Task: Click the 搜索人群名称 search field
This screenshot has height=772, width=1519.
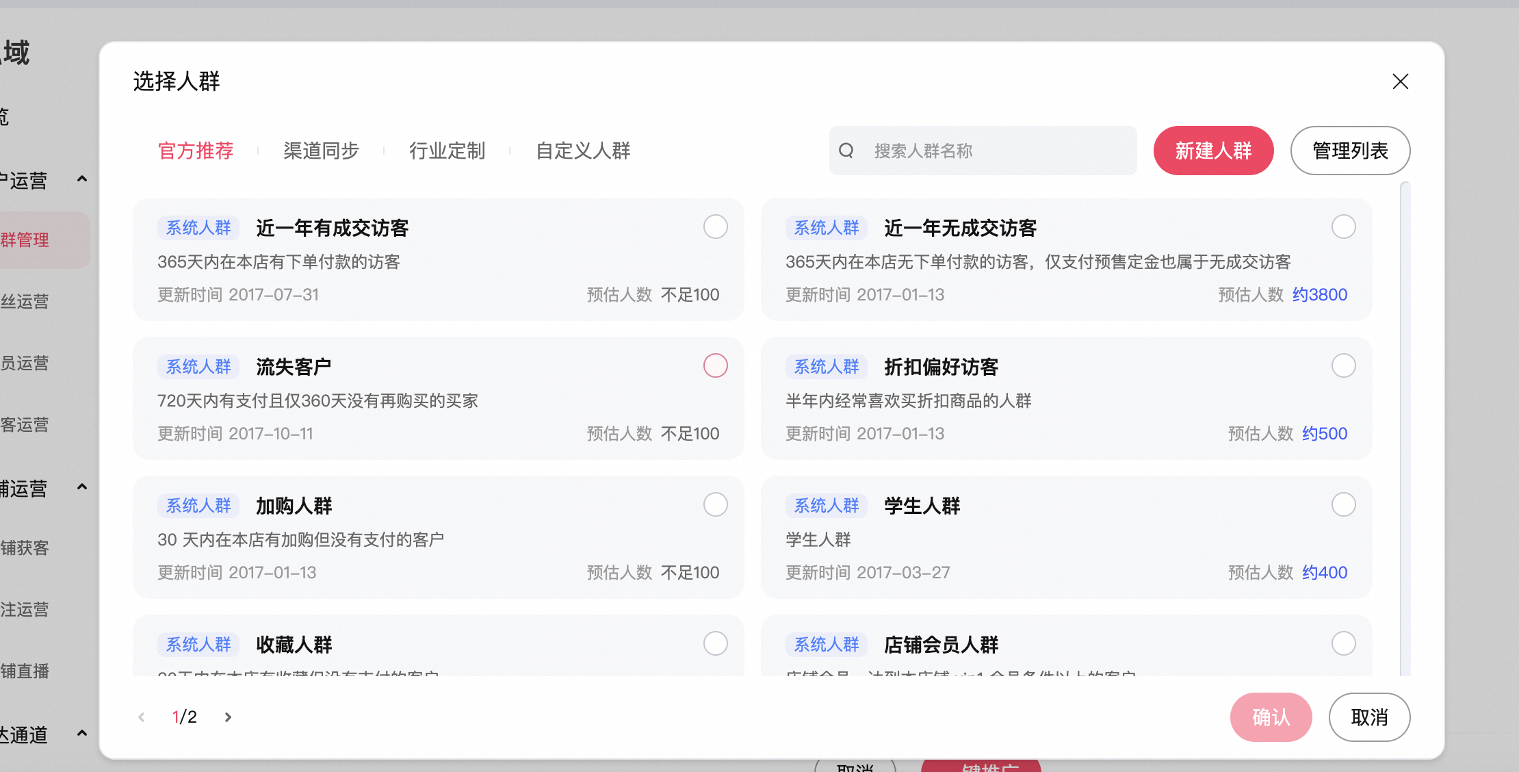Action: click(983, 151)
